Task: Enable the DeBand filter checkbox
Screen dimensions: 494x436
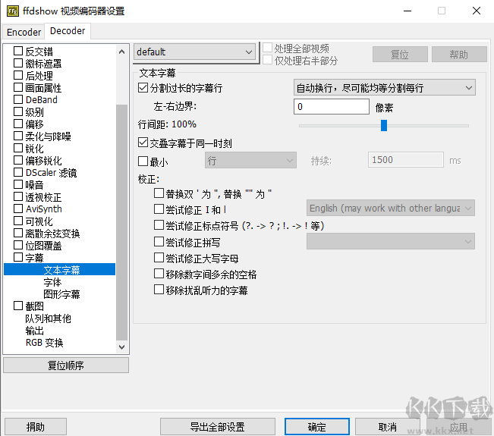Action: tap(18, 99)
